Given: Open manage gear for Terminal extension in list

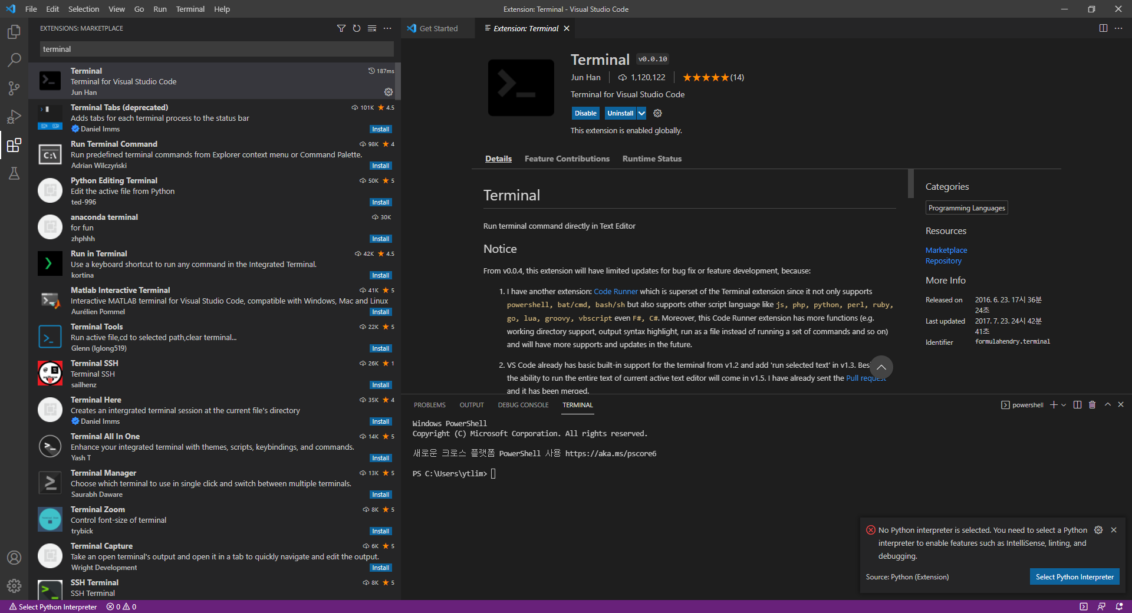Looking at the screenshot, I should tap(389, 92).
